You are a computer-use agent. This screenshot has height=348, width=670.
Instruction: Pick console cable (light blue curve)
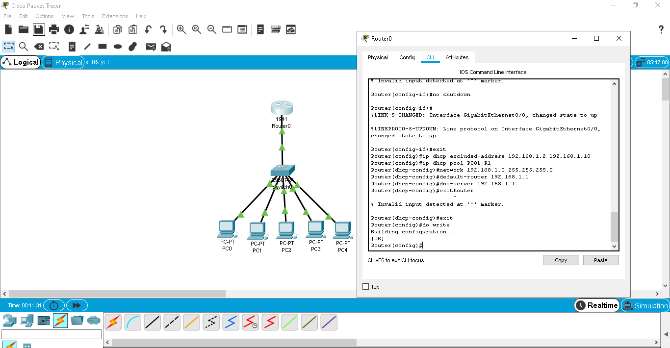pyautogui.click(x=133, y=322)
